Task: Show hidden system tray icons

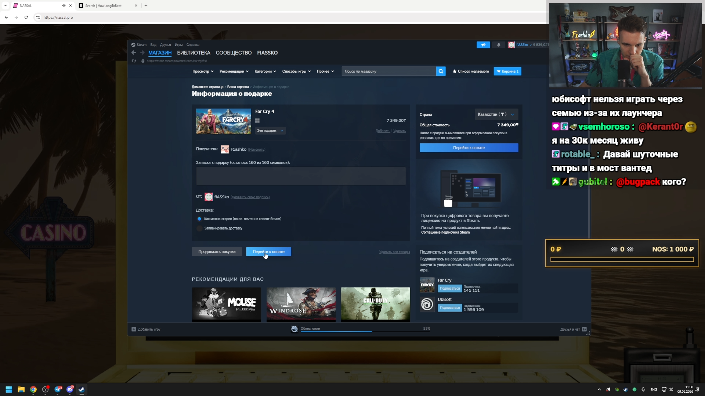Action: click(x=599, y=389)
